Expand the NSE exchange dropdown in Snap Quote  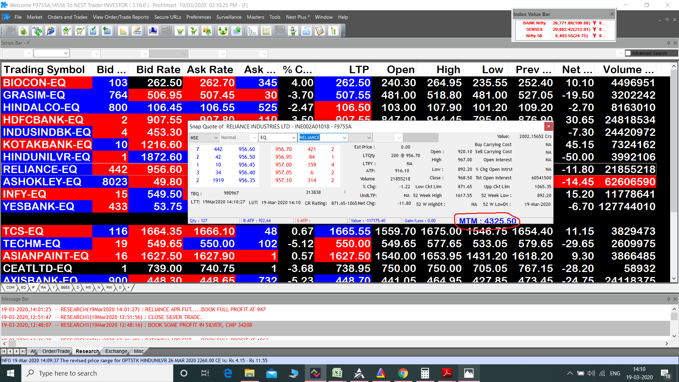click(x=216, y=138)
